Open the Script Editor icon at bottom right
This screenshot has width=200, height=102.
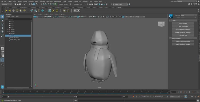pos(198,100)
